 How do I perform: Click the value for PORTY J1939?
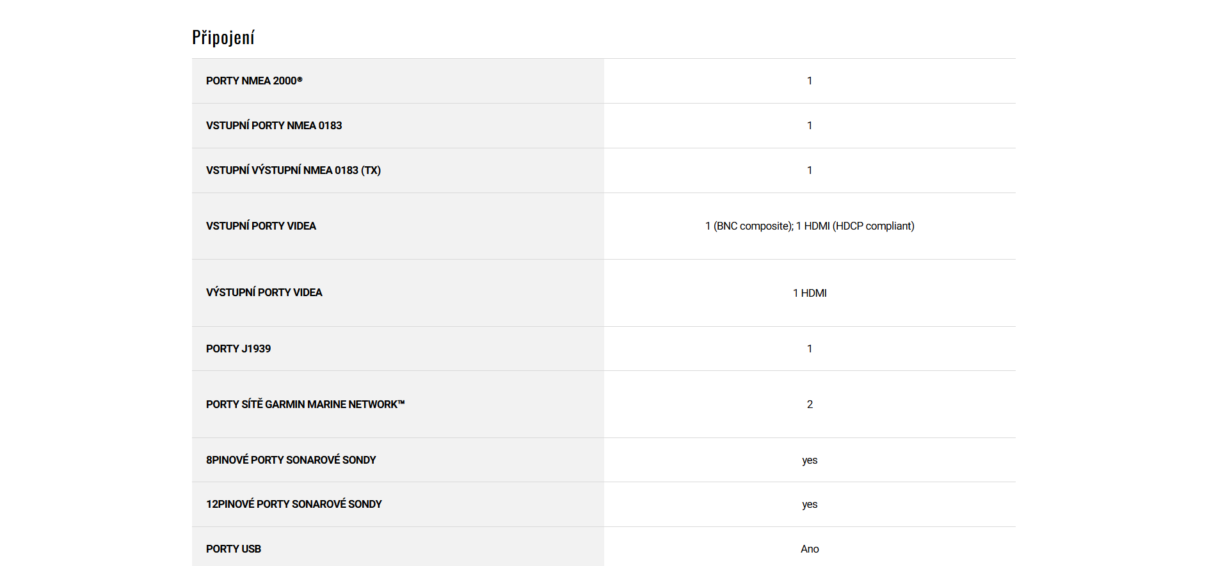tap(809, 349)
